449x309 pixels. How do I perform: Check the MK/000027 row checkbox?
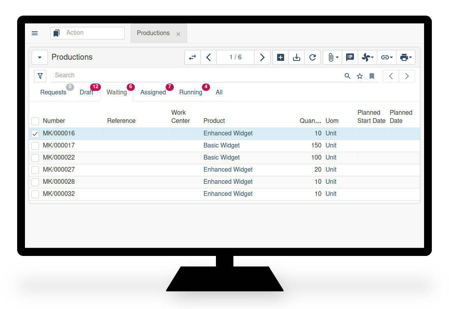click(35, 170)
